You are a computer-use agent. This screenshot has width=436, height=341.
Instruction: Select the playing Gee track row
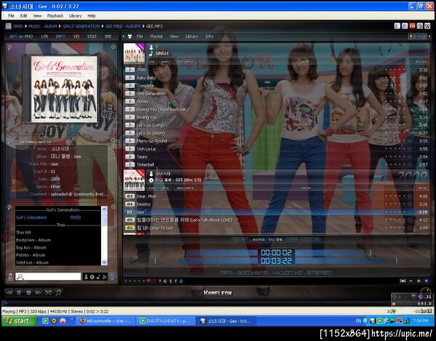(x=276, y=212)
